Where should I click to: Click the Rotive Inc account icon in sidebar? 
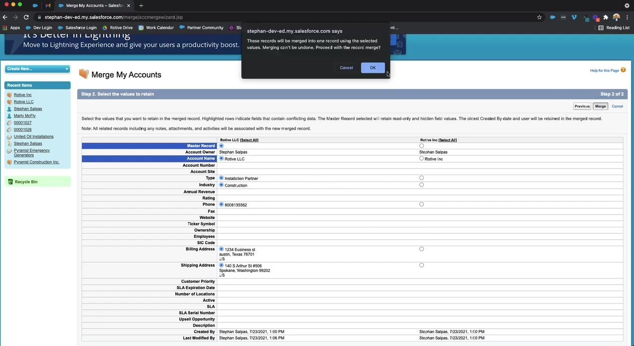(9, 95)
